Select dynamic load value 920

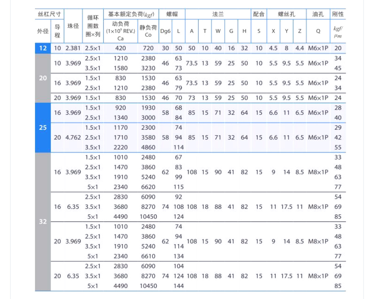[121, 108]
